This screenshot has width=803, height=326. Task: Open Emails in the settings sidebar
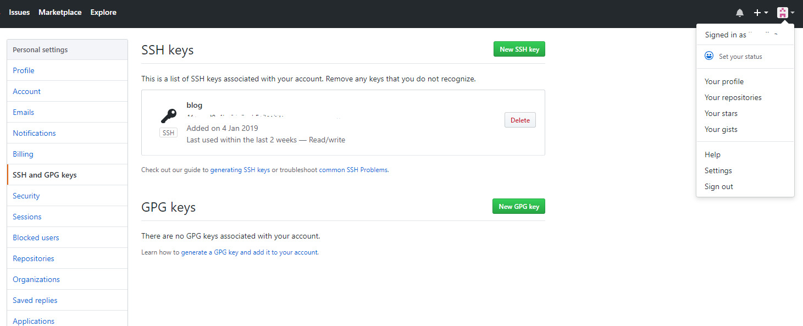(x=24, y=112)
